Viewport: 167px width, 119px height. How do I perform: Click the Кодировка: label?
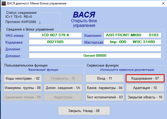click(x=14, y=42)
